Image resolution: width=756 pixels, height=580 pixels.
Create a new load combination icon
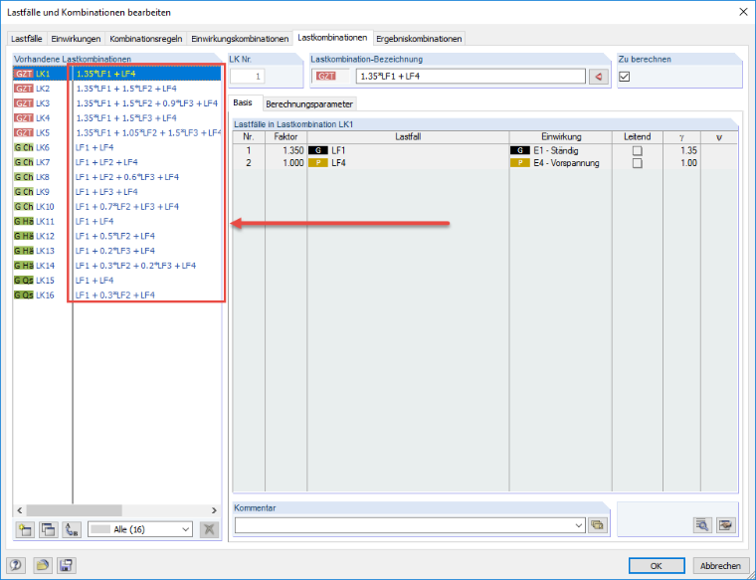tap(25, 529)
